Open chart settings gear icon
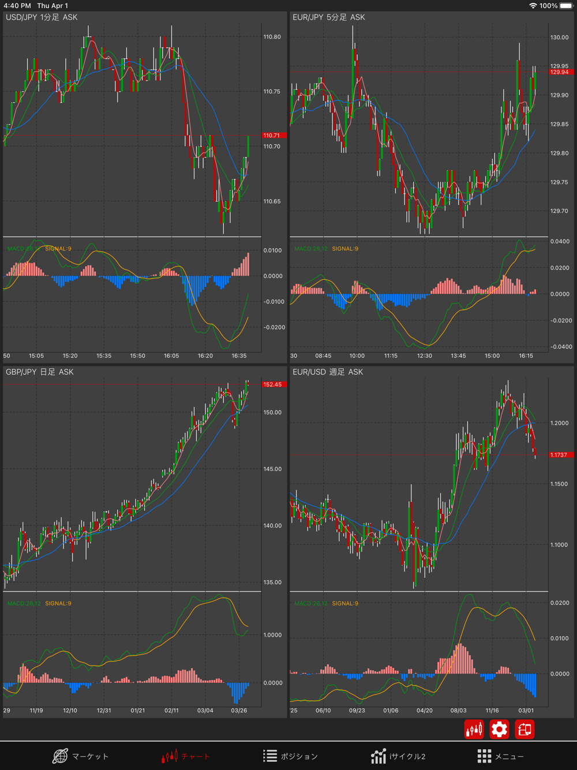 (x=499, y=730)
